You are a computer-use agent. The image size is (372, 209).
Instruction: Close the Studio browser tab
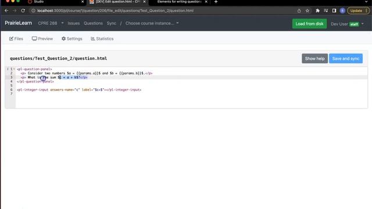tap(83, 2)
